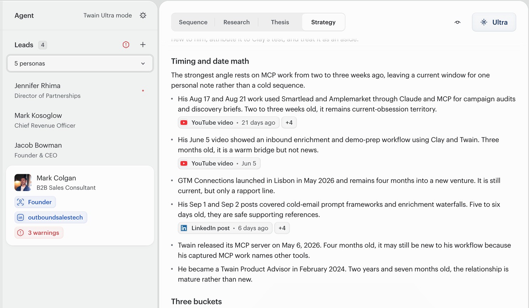This screenshot has height=308, width=529.
Task: Click the Founder persona tag
Action: (x=35, y=202)
